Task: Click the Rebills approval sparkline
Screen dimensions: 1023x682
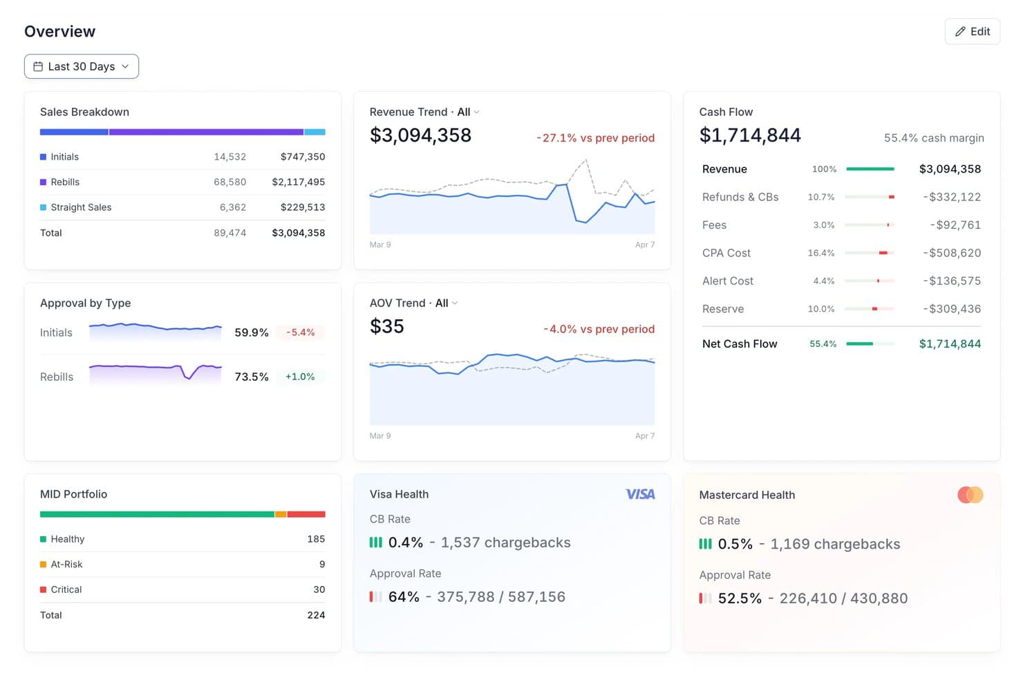Action: pos(156,374)
